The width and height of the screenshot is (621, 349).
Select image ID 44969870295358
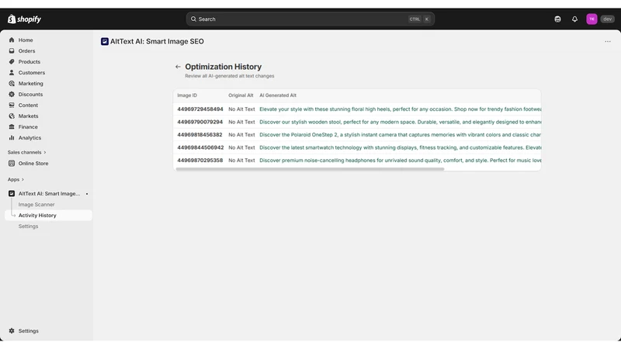200,161
